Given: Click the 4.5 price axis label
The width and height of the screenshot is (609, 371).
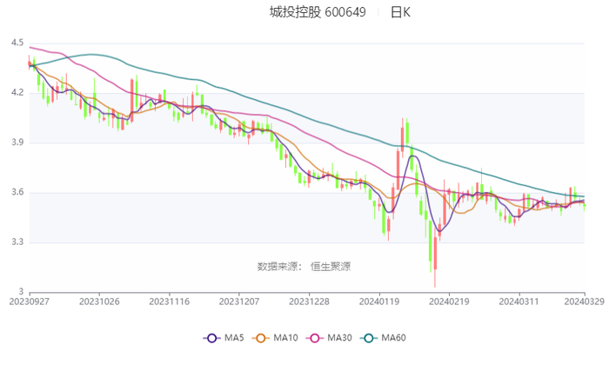Looking at the screenshot, I should [x=17, y=43].
